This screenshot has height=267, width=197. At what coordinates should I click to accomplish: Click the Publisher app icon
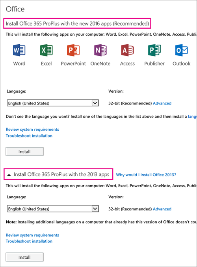pos(154,50)
